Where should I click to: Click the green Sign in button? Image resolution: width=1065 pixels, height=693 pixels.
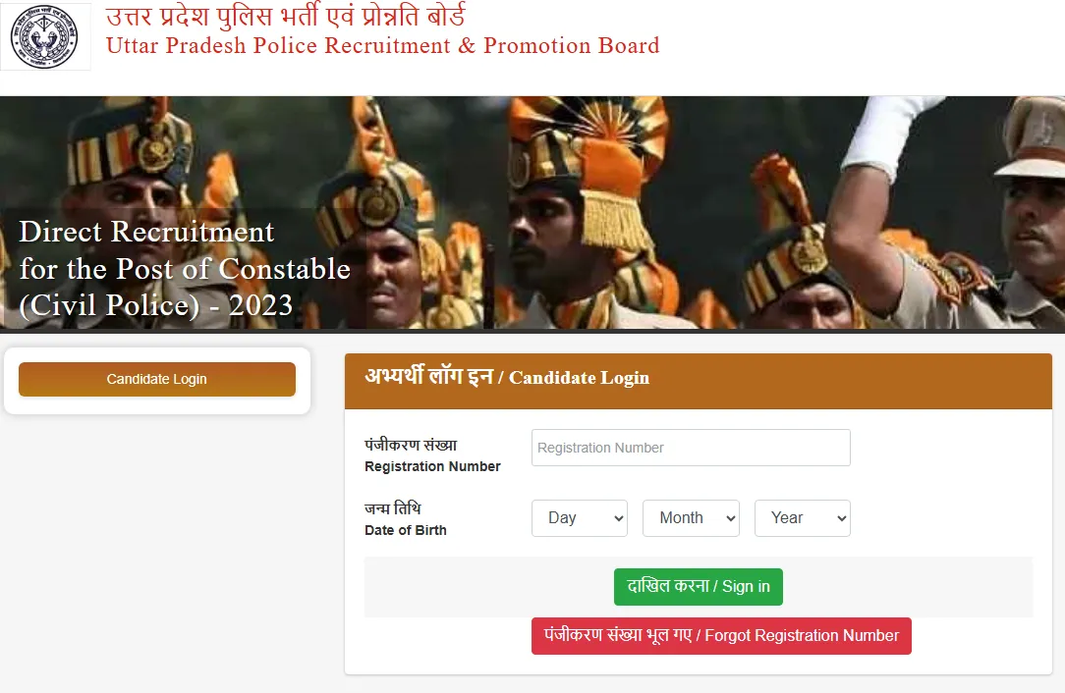tap(699, 586)
